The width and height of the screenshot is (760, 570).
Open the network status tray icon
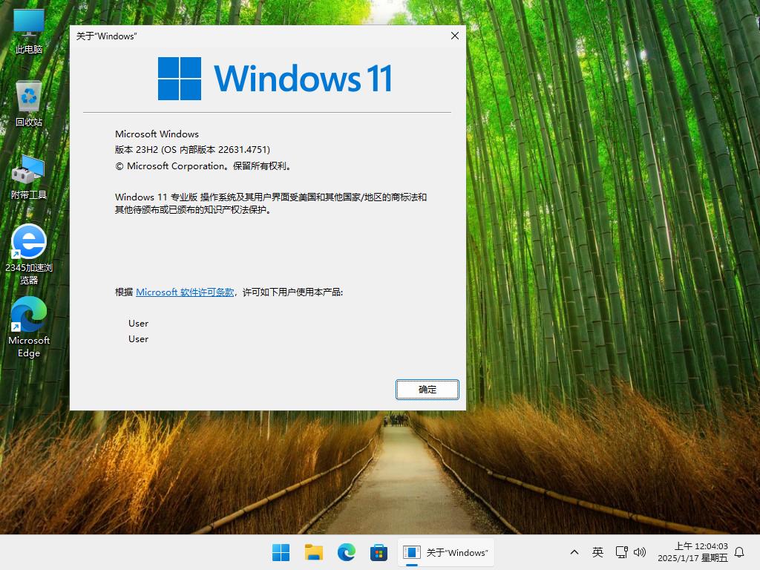(621, 552)
